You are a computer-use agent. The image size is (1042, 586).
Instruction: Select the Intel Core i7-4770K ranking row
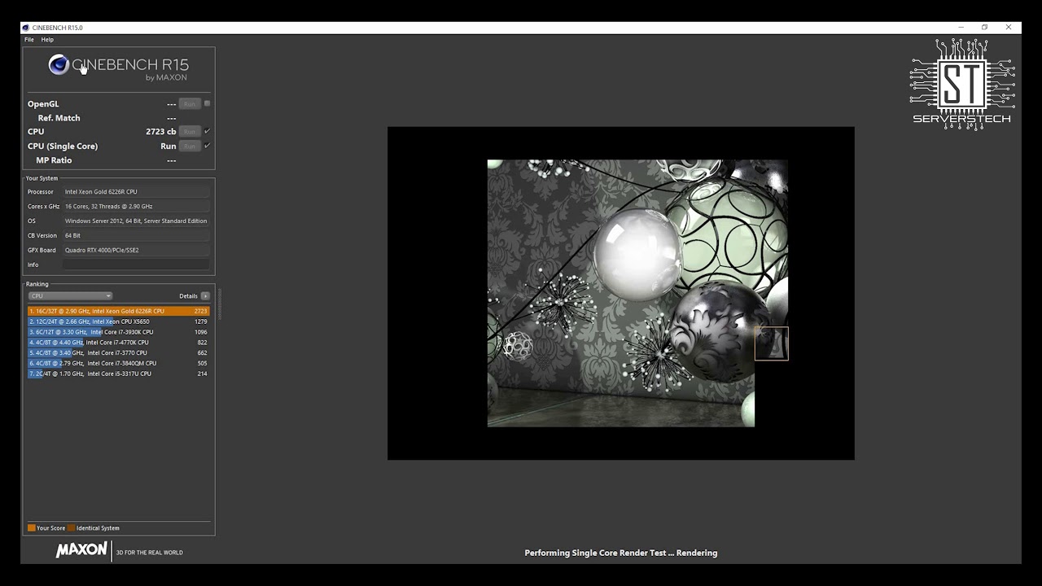119,343
